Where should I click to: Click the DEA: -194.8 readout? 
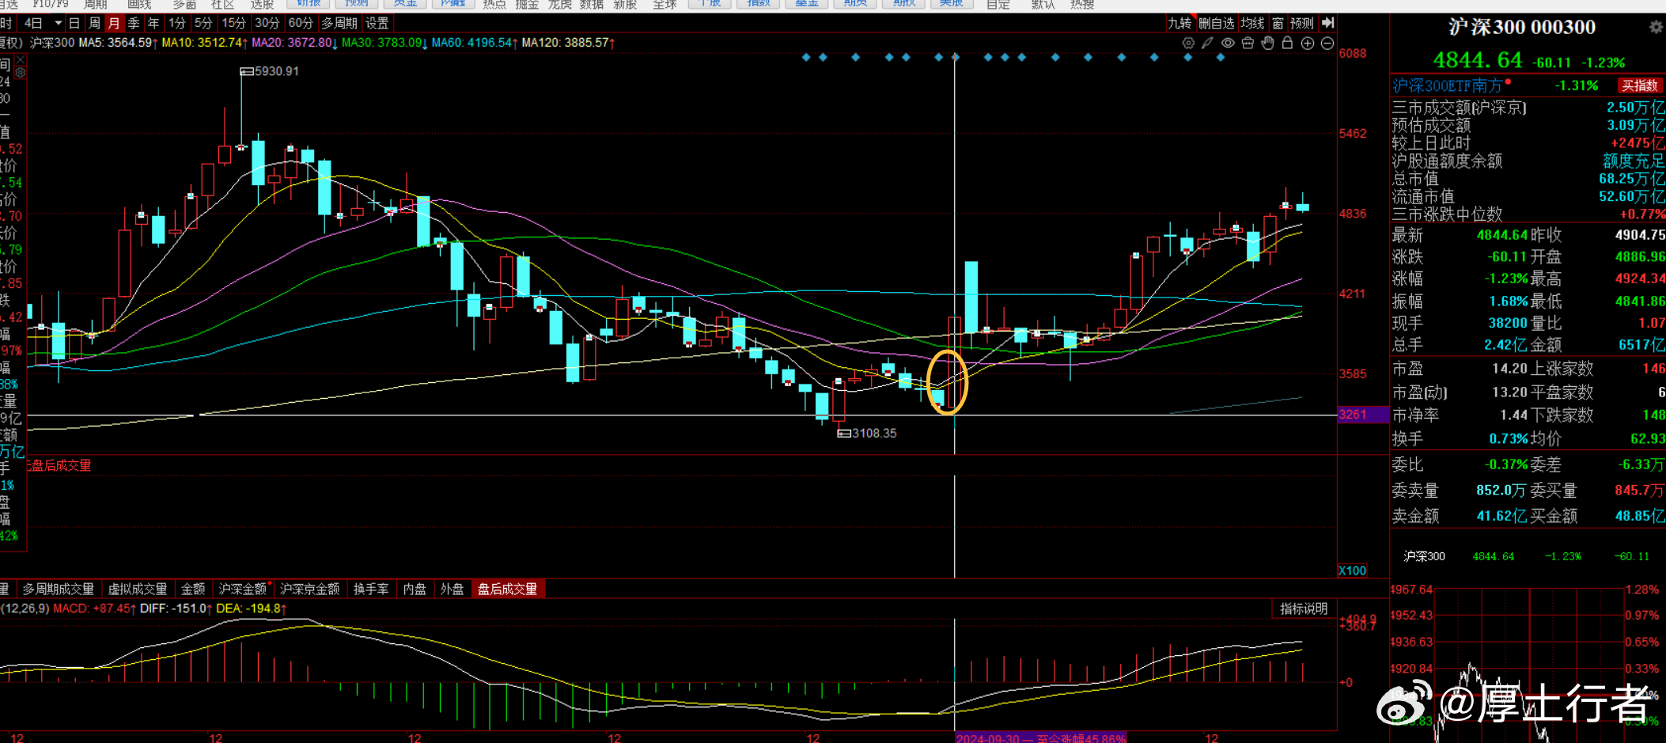point(252,608)
